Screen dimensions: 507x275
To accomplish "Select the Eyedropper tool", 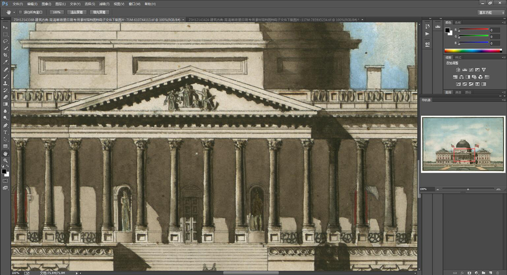I will [x=5, y=62].
